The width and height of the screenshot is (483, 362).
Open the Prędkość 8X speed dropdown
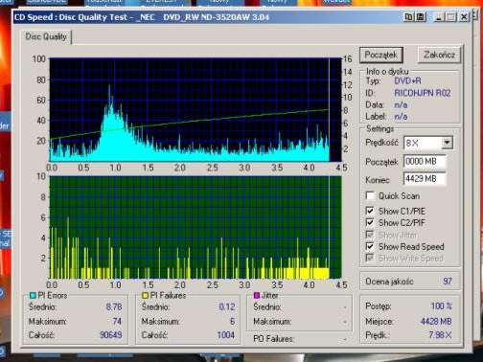point(447,143)
